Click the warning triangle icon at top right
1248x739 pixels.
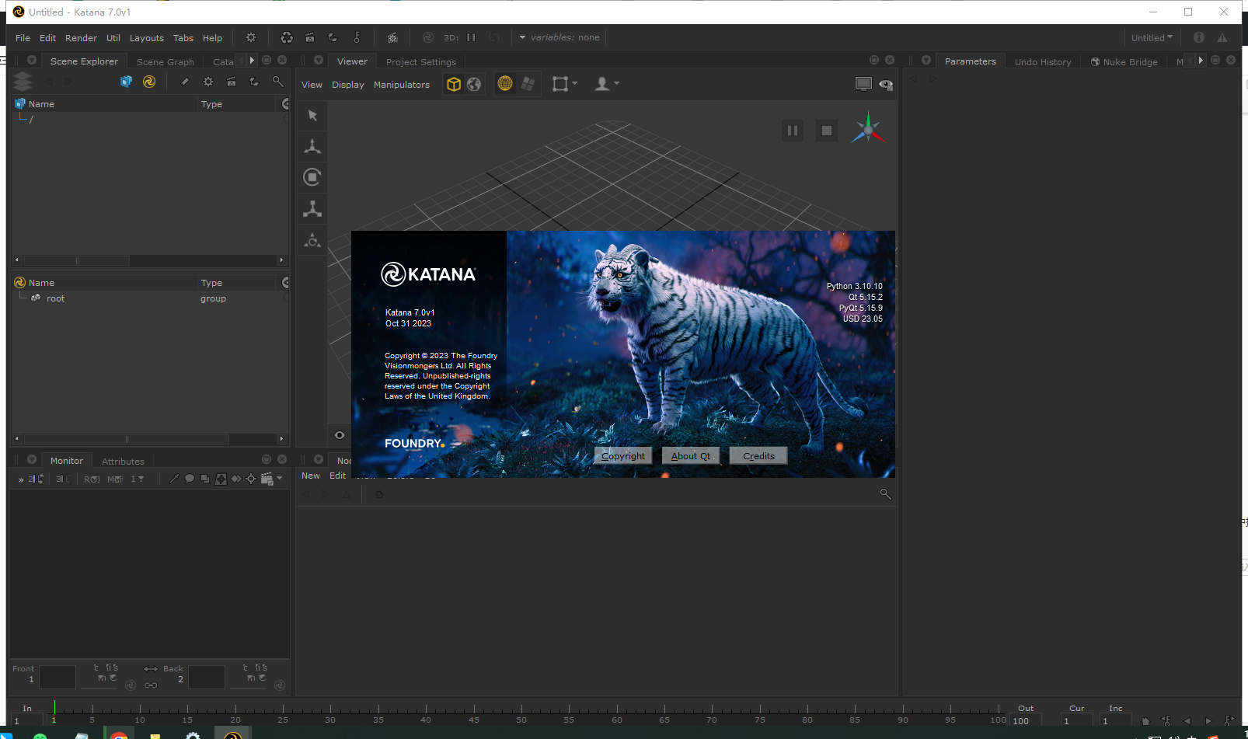pyautogui.click(x=1222, y=37)
